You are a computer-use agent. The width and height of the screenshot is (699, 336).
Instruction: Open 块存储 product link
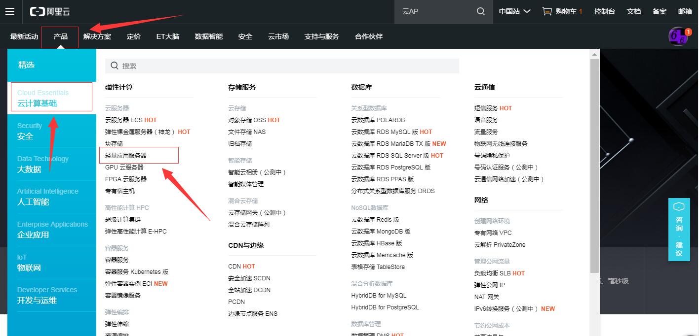(114, 143)
